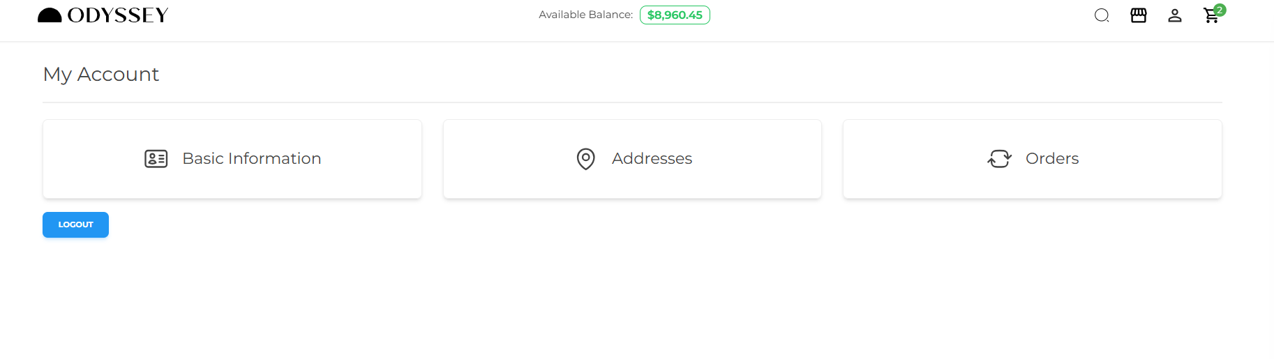Select the Addresses label text

652,159
